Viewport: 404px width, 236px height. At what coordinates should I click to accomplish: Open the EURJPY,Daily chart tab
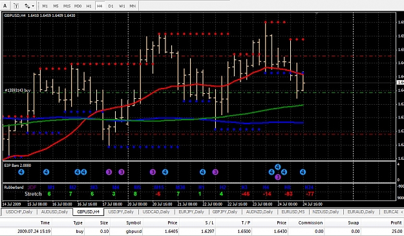coord(191,212)
